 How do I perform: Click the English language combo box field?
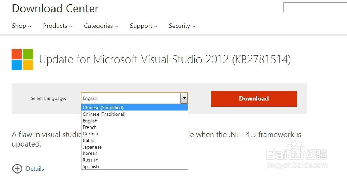pyautogui.click(x=134, y=98)
